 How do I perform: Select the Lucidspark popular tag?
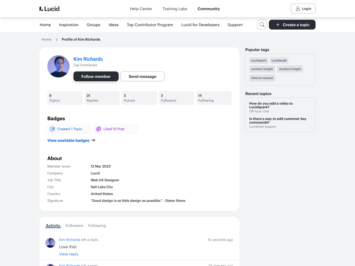pyautogui.click(x=259, y=61)
